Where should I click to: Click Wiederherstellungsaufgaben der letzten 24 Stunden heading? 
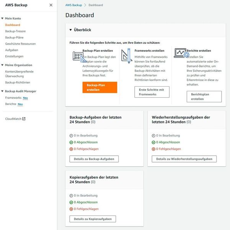pos(181,120)
